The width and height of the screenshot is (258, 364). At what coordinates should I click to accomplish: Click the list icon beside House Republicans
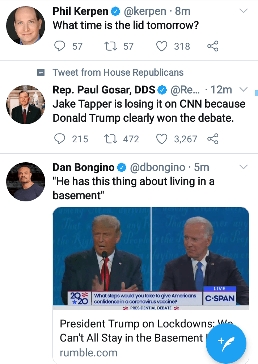point(41,72)
